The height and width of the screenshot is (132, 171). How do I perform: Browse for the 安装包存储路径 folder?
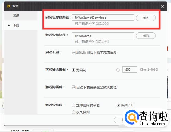146,18
